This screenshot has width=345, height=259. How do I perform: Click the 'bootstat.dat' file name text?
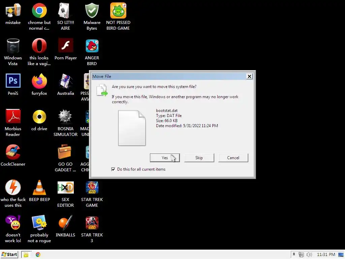167,111
